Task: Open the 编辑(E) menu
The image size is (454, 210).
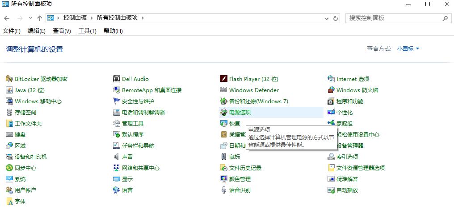Action: click(x=37, y=31)
